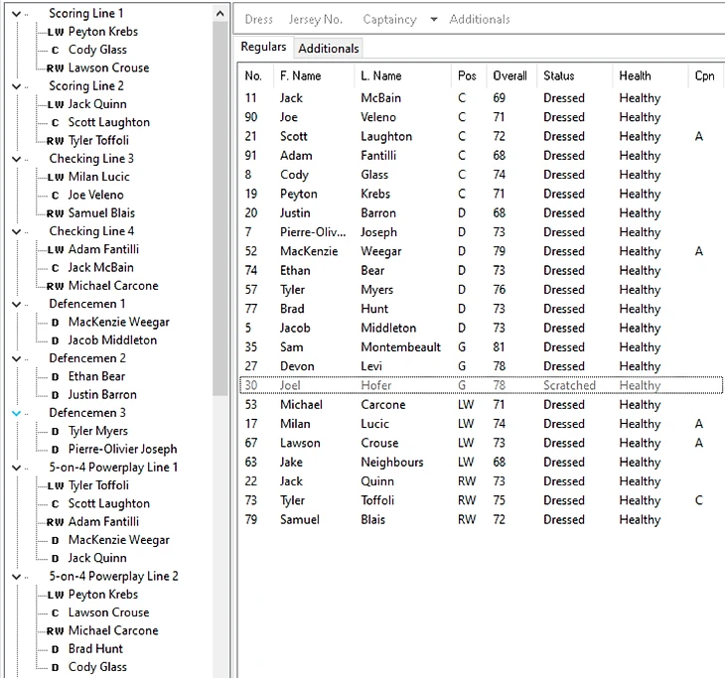Screen dimensions: 725x678
Task: Select Tyler Myers in Defencemen 3
Action: click(x=98, y=431)
